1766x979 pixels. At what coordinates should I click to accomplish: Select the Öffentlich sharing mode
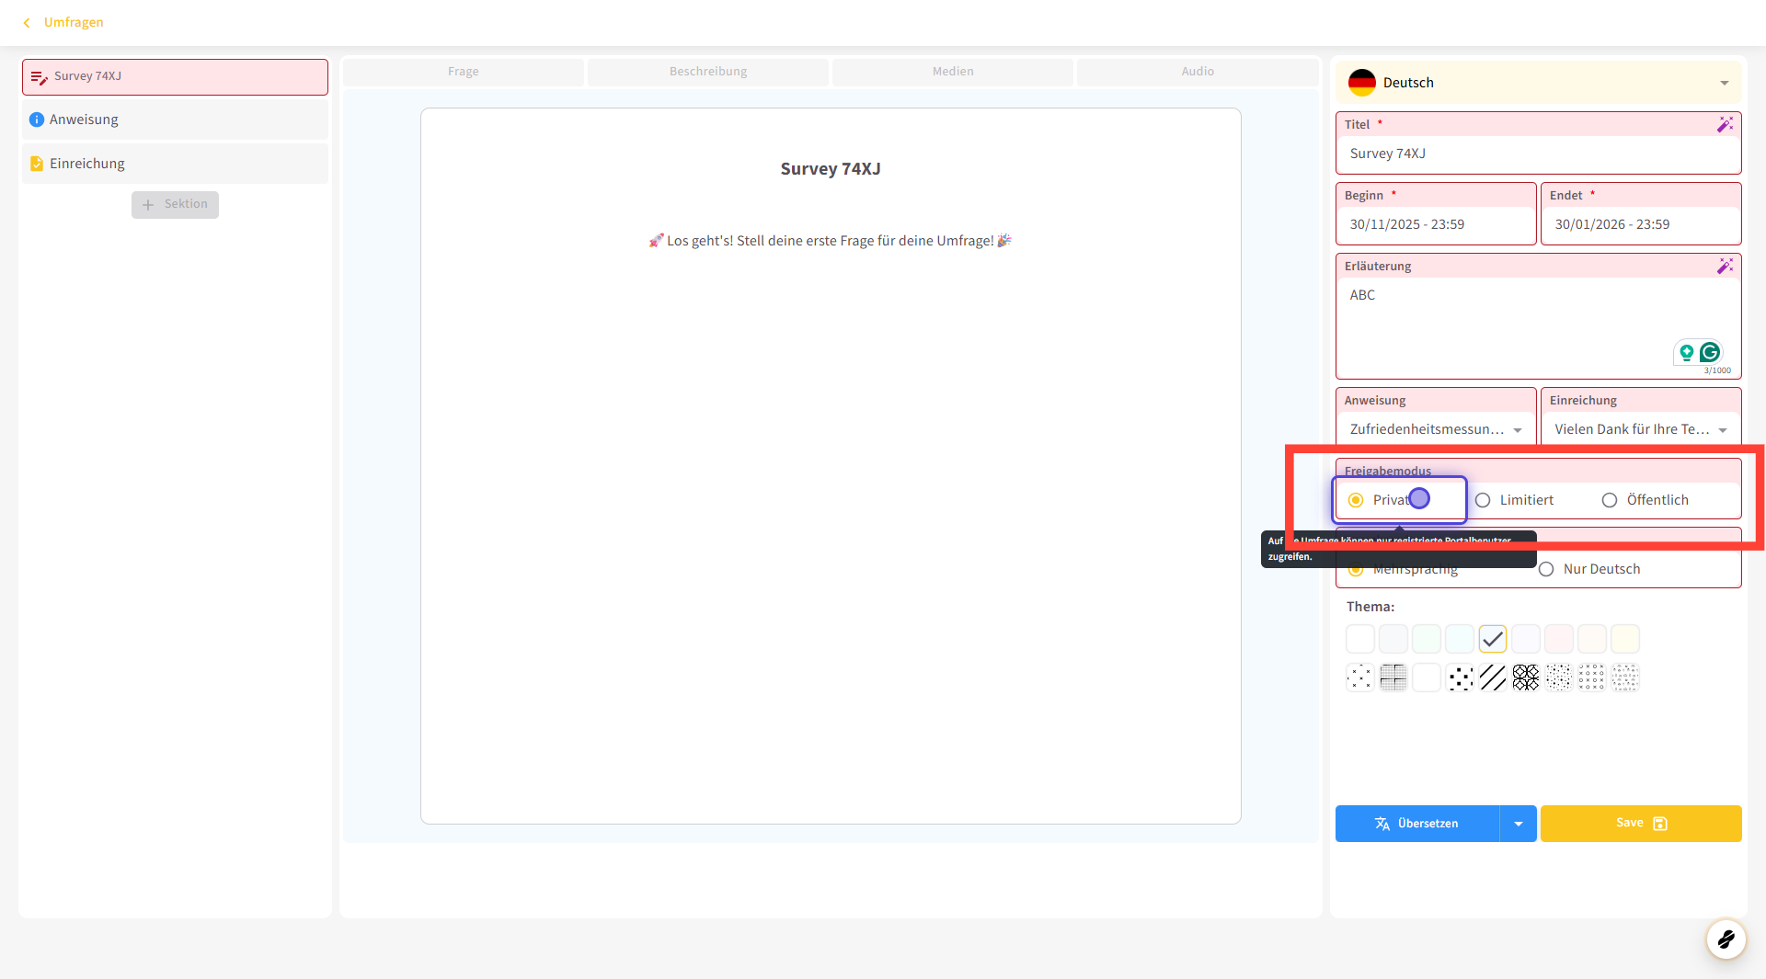tap(1610, 500)
